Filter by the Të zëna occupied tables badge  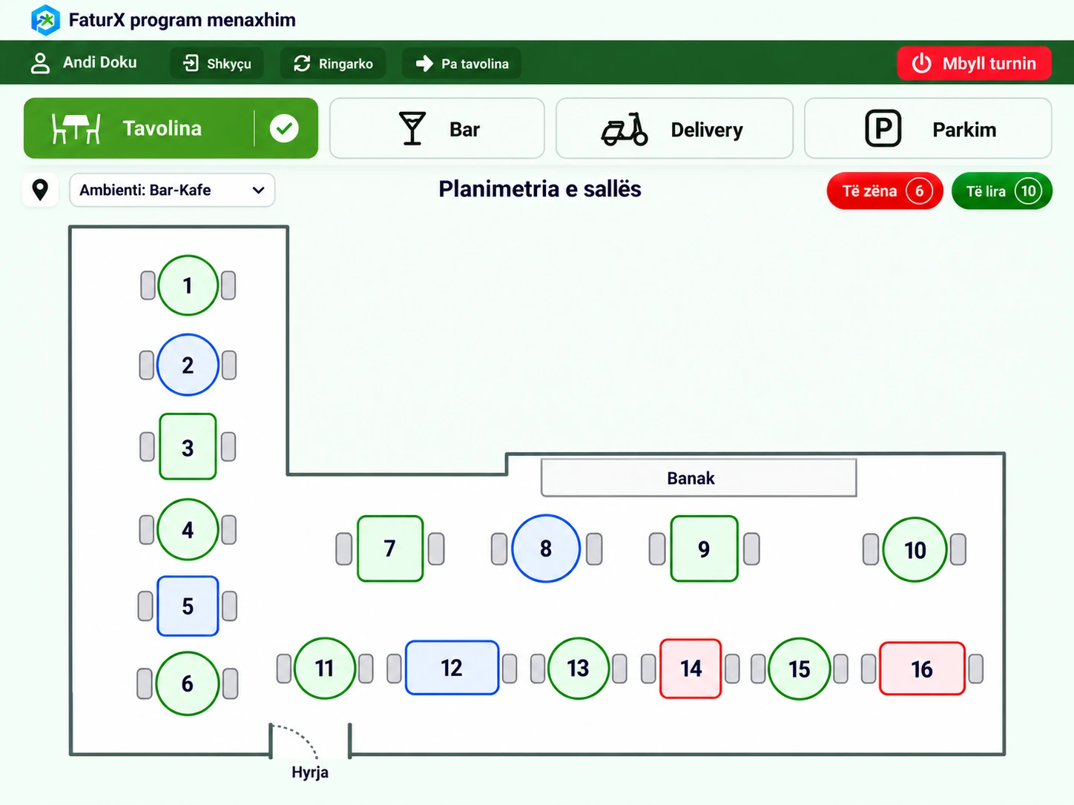[x=885, y=191]
